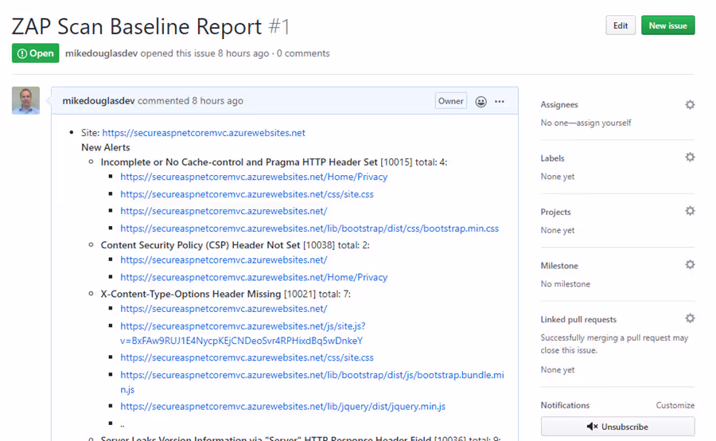Open Home/Privacy link under CSP alert
The width and height of the screenshot is (716, 441).
pos(254,277)
